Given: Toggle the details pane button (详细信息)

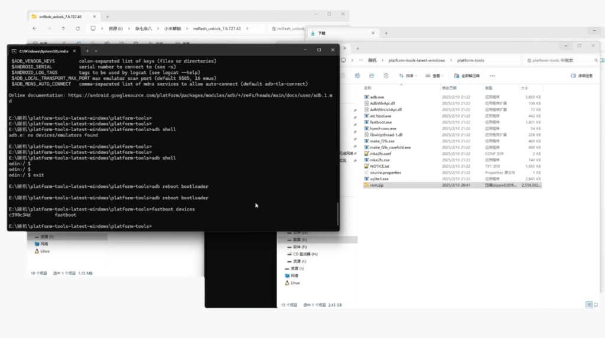Looking at the screenshot, I should coord(581,76).
